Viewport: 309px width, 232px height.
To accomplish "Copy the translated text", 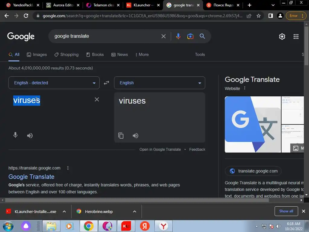I will [x=121, y=136].
